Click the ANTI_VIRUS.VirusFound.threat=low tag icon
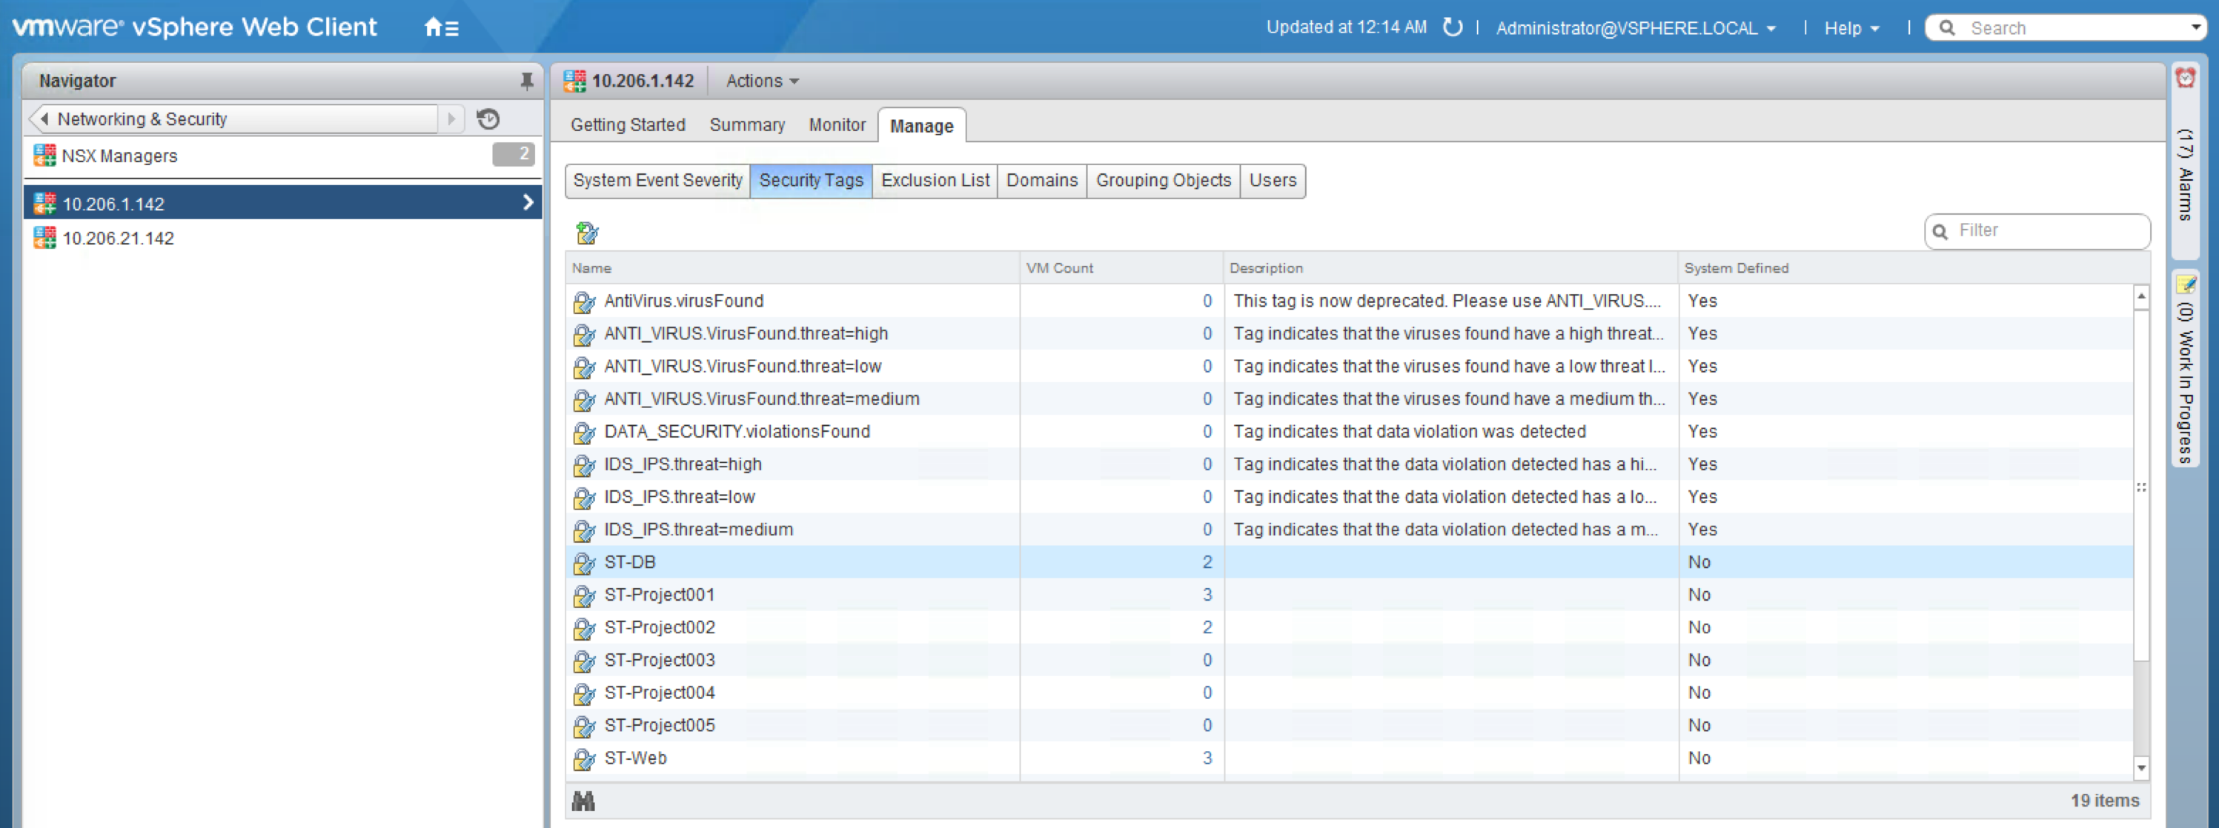This screenshot has width=2219, height=828. (584, 367)
